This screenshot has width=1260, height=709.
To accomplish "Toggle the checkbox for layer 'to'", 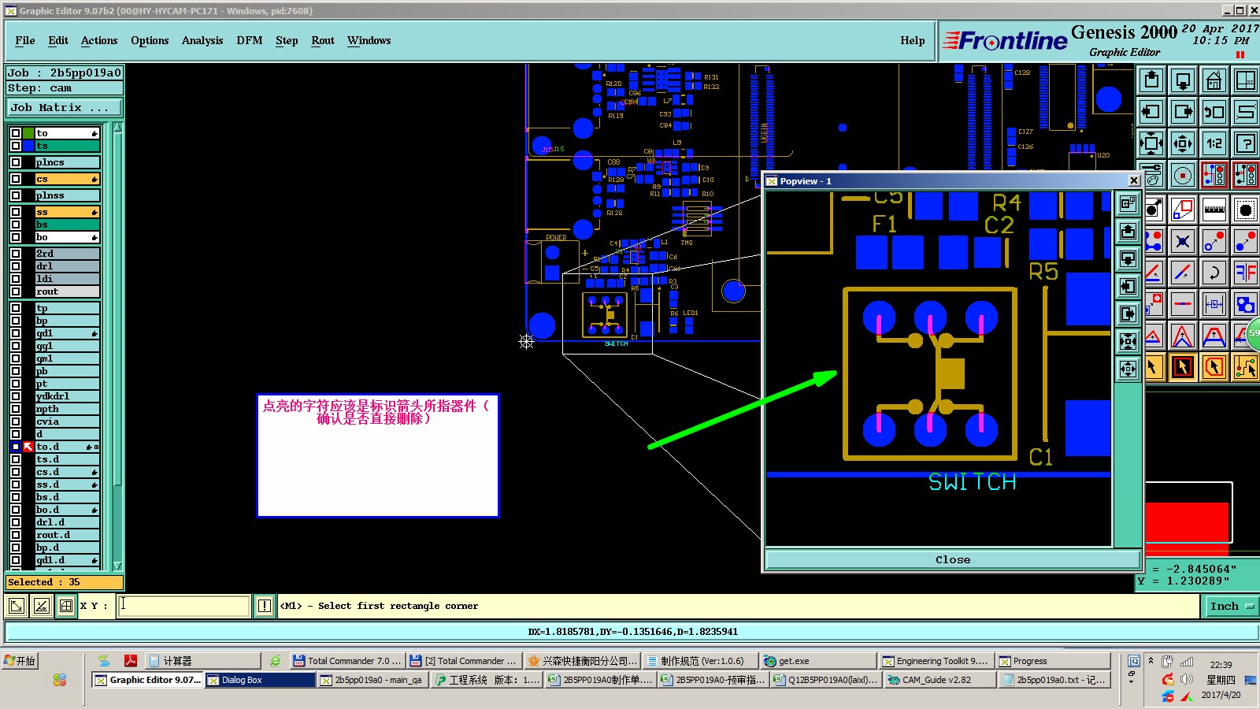I will point(15,133).
